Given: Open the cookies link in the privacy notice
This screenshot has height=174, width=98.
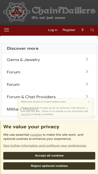Looking at the screenshot, I should pos(36,135).
